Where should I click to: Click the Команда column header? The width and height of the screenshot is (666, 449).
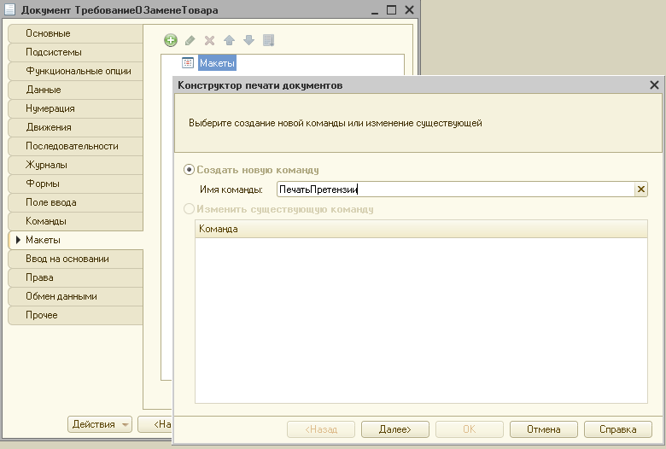coord(420,229)
